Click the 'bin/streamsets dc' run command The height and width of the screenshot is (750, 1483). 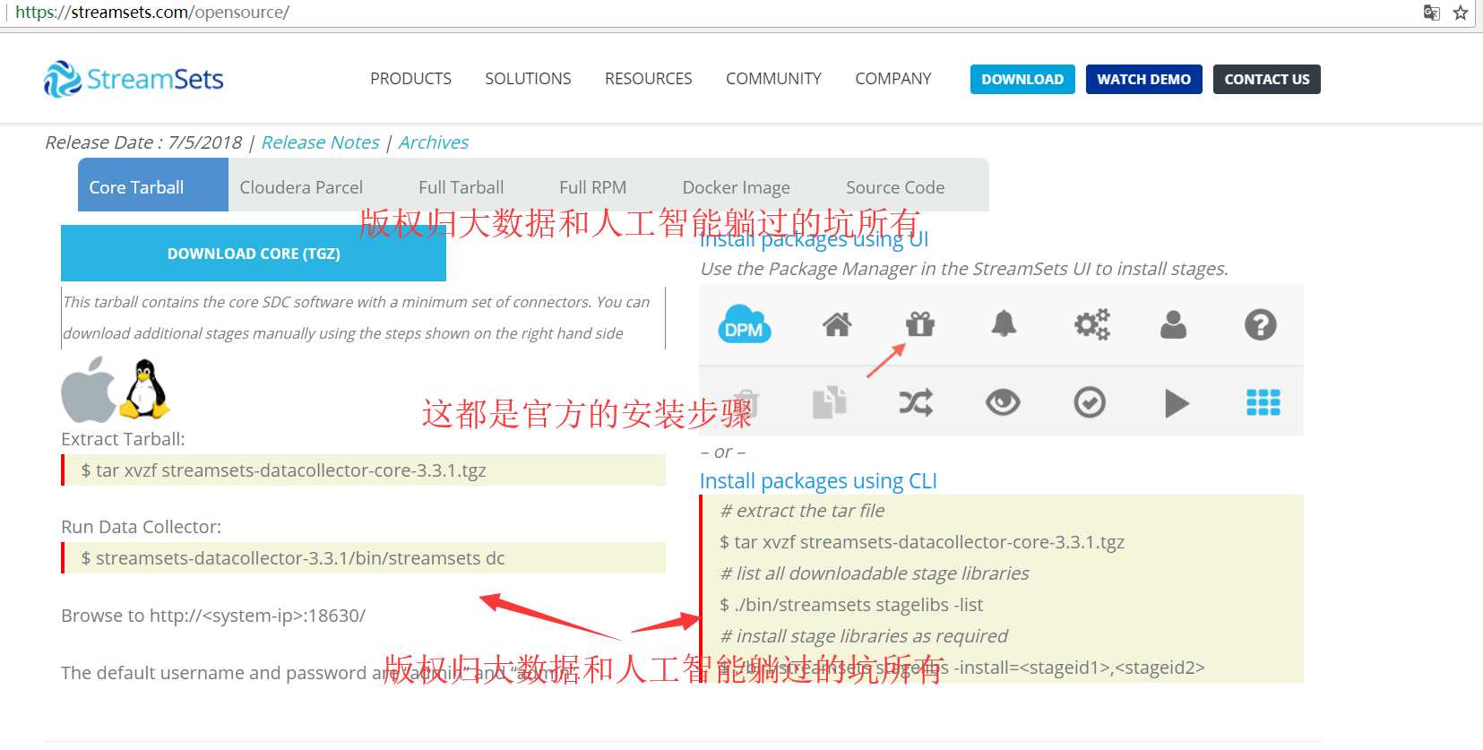click(292, 558)
